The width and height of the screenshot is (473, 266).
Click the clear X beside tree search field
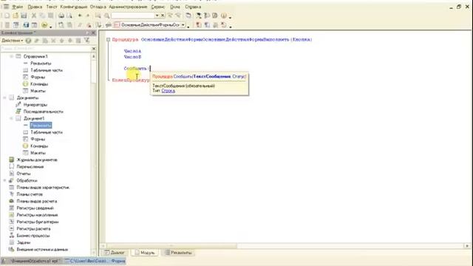tap(94, 48)
